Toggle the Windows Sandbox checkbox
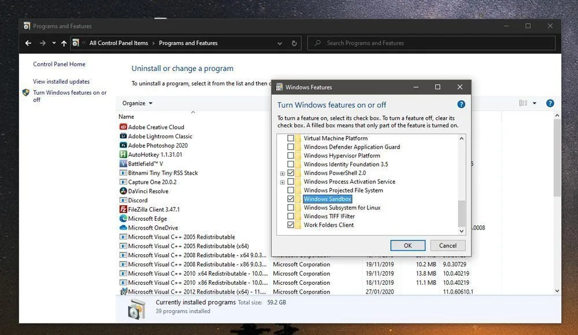The width and height of the screenshot is (578, 335). [x=291, y=199]
